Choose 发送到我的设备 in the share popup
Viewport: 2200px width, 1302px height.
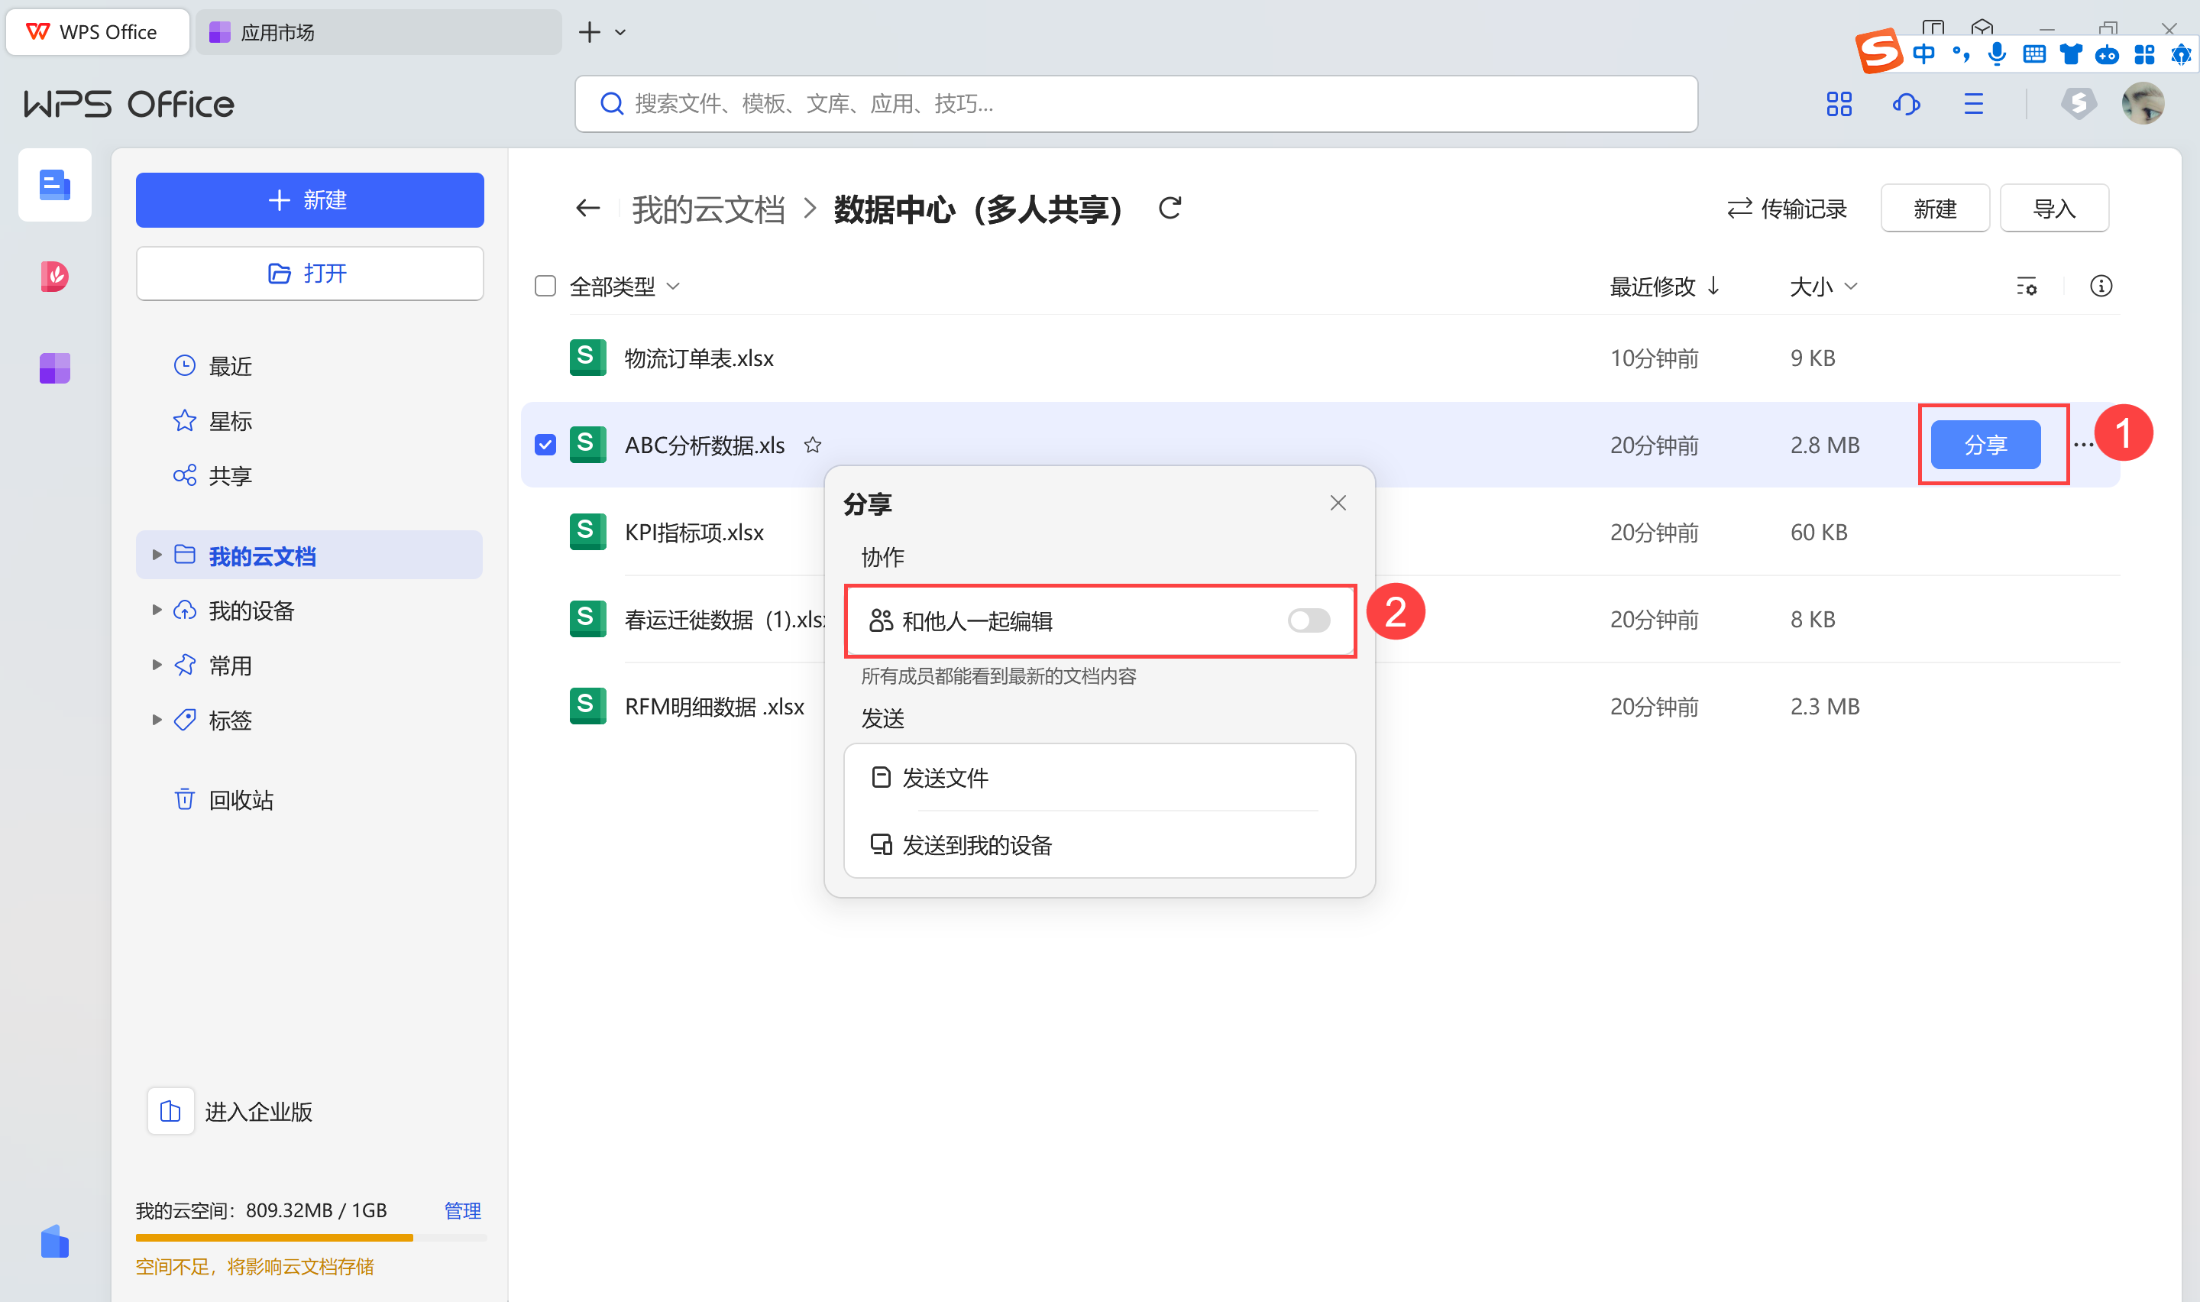tap(976, 845)
